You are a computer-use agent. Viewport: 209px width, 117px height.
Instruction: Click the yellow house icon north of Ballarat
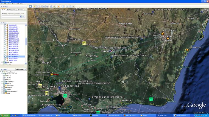(52, 74)
